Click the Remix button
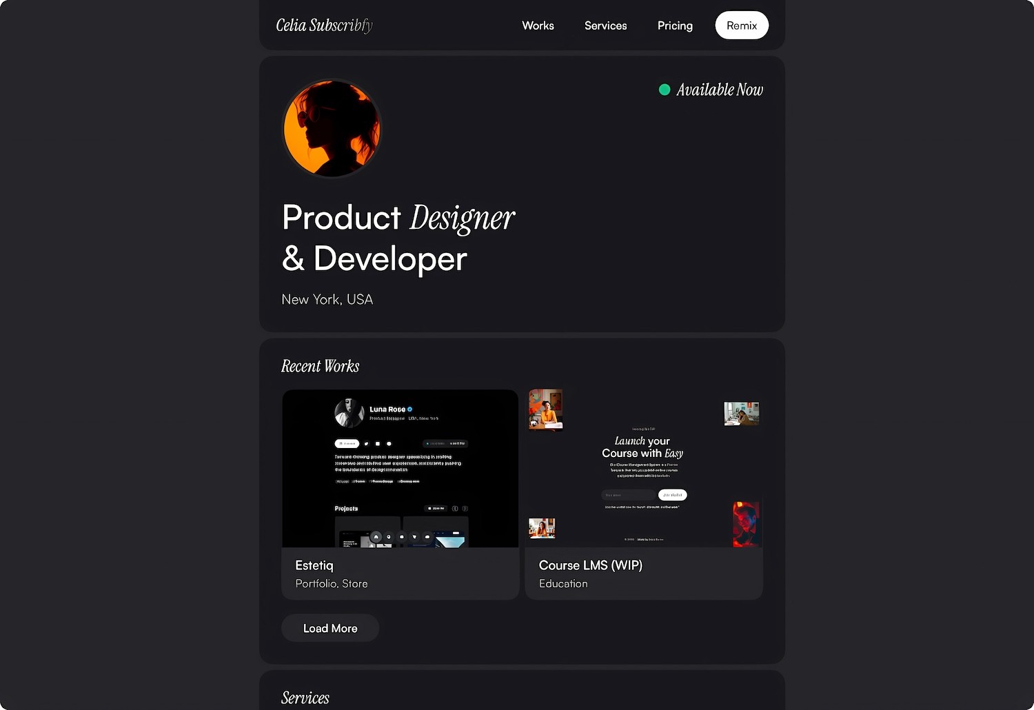The image size is (1034, 710). [742, 25]
